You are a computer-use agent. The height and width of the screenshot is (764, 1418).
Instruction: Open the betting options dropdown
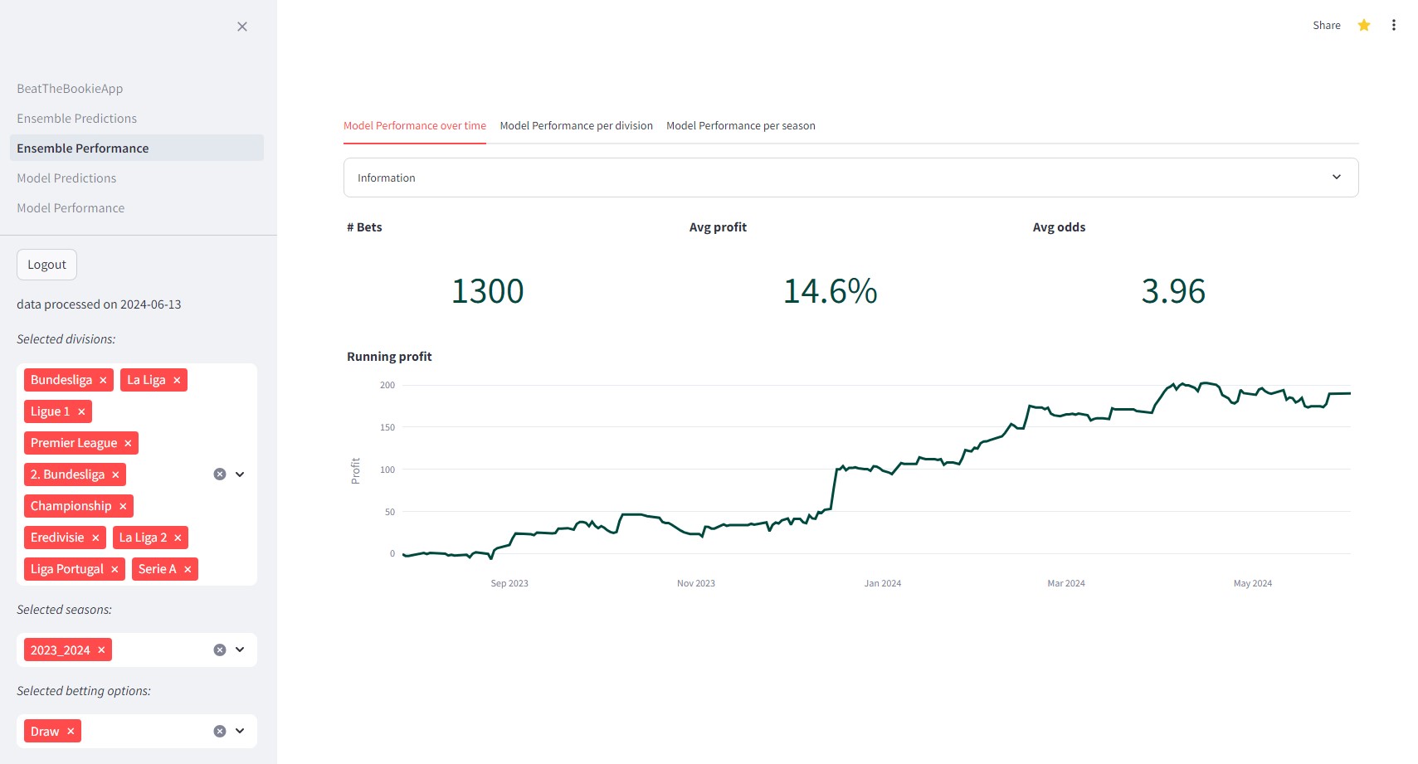click(x=240, y=732)
